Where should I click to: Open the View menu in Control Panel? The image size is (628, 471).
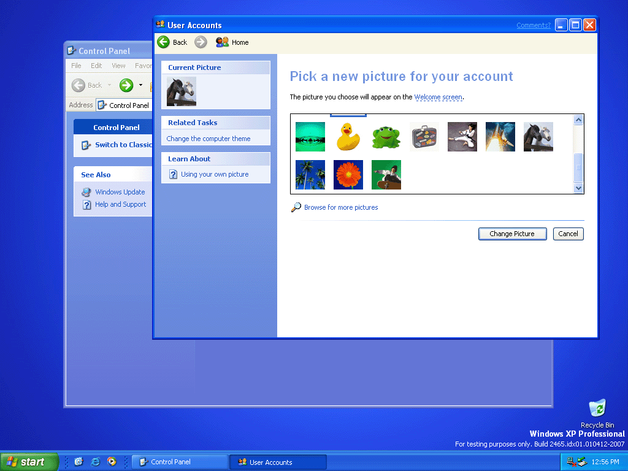[118, 66]
